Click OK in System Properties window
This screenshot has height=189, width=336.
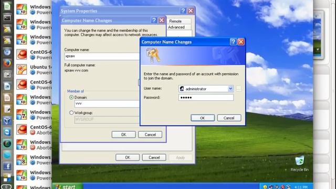(x=128, y=157)
